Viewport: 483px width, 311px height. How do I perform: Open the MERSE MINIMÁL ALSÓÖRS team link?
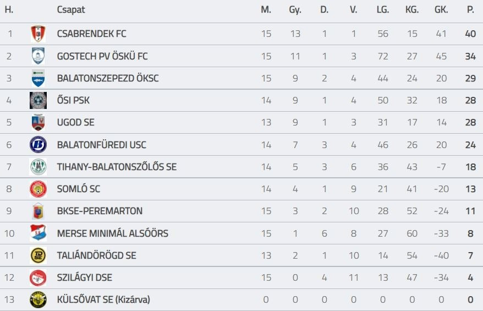[112, 233]
